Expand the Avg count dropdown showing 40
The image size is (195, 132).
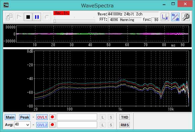(22, 125)
